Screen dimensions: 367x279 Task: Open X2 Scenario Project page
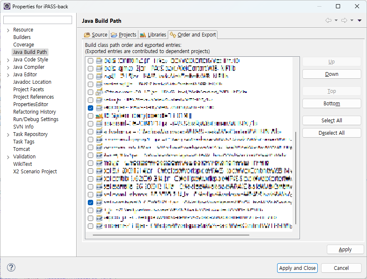[x=35, y=172]
